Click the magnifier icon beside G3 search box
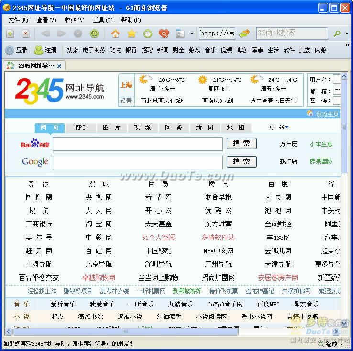This screenshot has width=353, height=351. (x=337, y=34)
